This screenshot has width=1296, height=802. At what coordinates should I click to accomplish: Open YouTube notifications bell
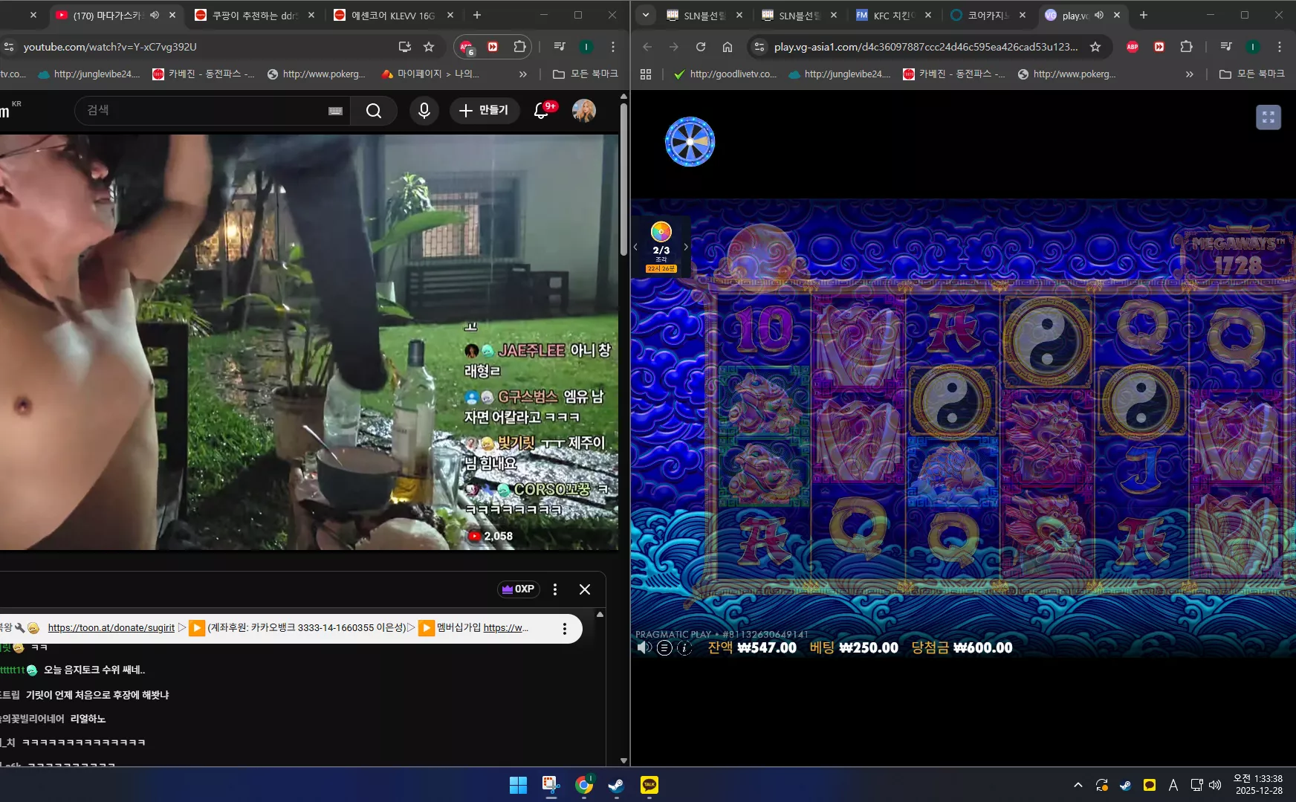[542, 111]
